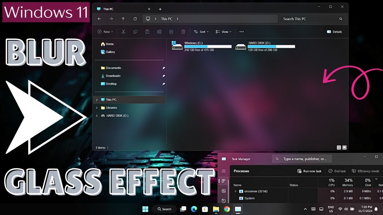The width and height of the screenshot is (383, 215).
Task: Click the This PC File Explorer tab
Action: pyautogui.click(x=124, y=9)
